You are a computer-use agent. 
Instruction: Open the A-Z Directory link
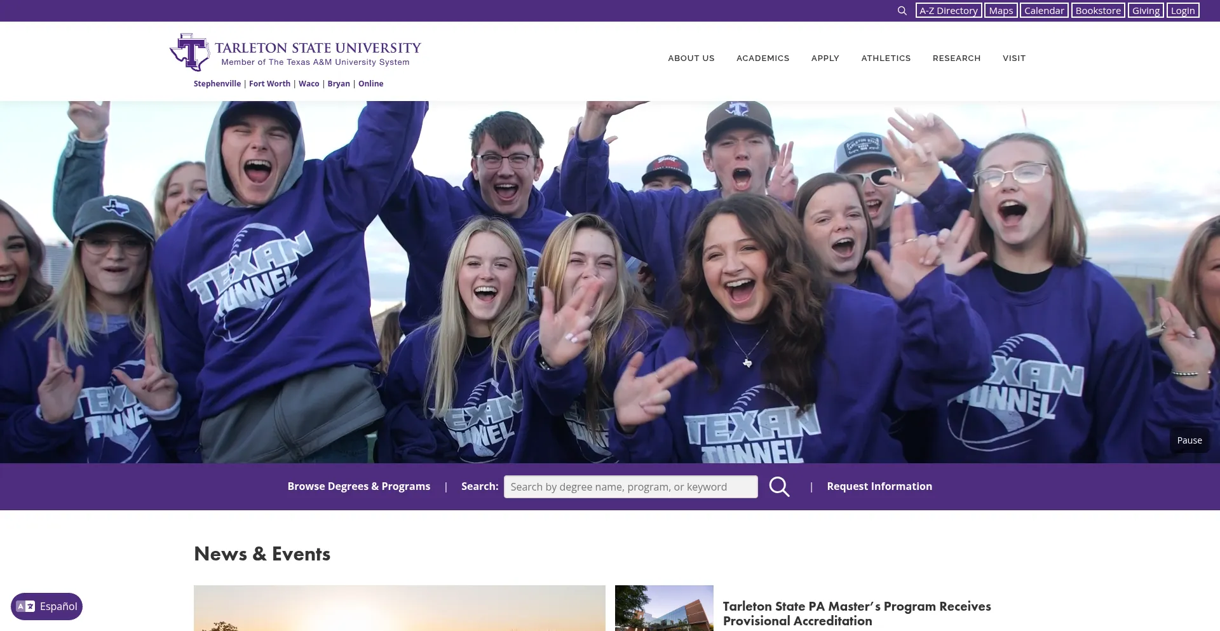coord(948,11)
